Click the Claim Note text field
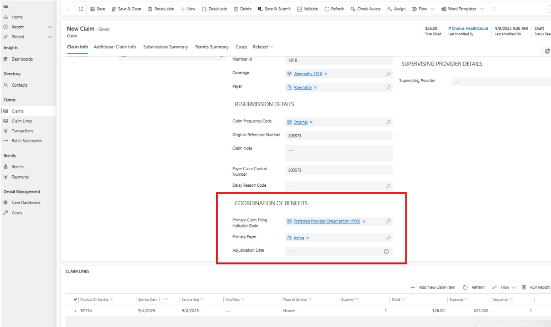The height and width of the screenshot is (327, 551). (339, 153)
